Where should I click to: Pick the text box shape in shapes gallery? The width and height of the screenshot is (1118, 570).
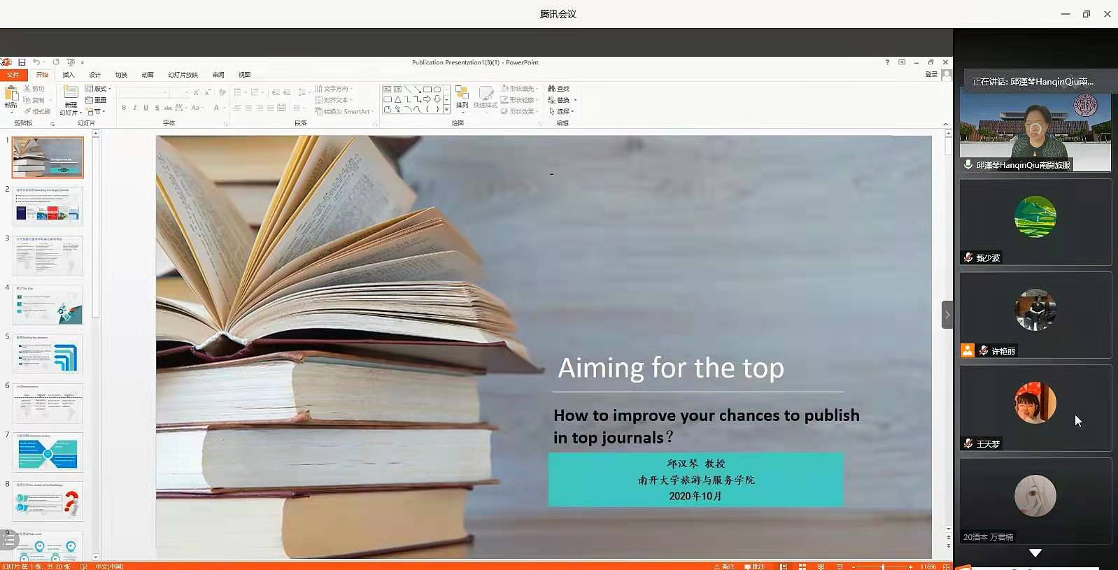(388, 90)
